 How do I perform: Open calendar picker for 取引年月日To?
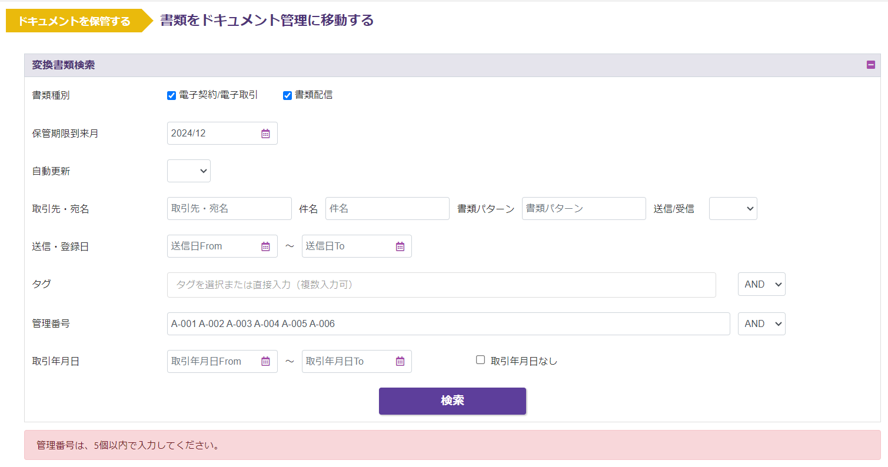pyautogui.click(x=400, y=361)
